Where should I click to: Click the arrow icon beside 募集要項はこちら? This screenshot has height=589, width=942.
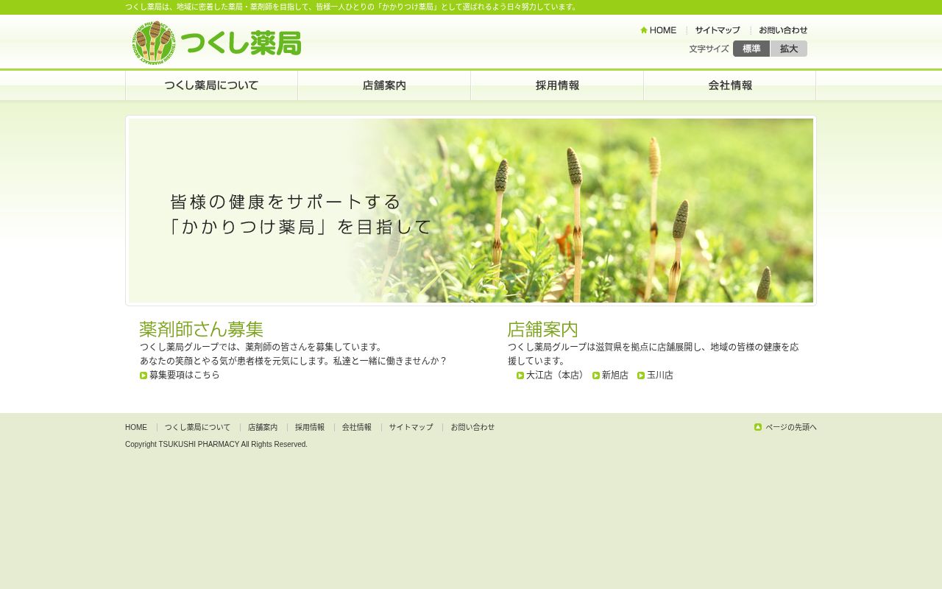pyautogui.click(x=144, y=375)
